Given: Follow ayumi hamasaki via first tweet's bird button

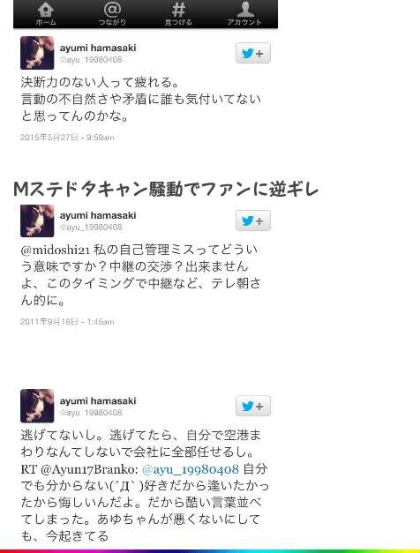Looking at the screenshot, I should pos(253,53).
